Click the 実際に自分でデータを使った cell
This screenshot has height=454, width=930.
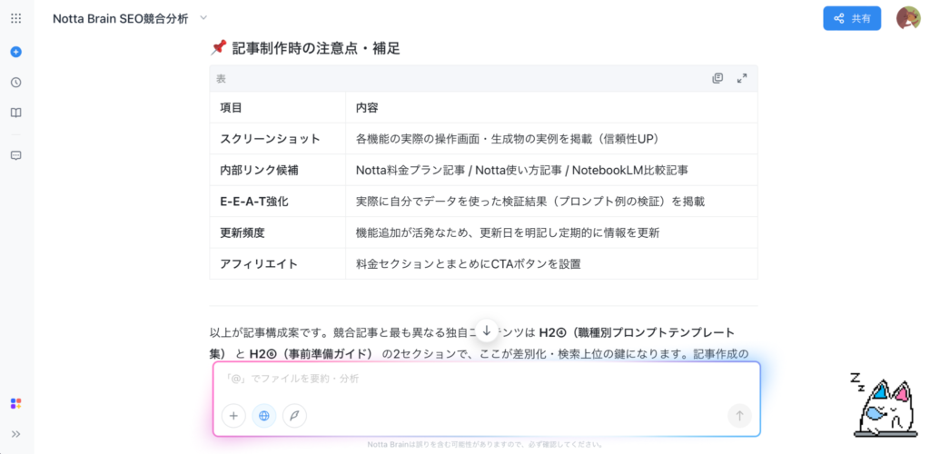pos(551,202)
